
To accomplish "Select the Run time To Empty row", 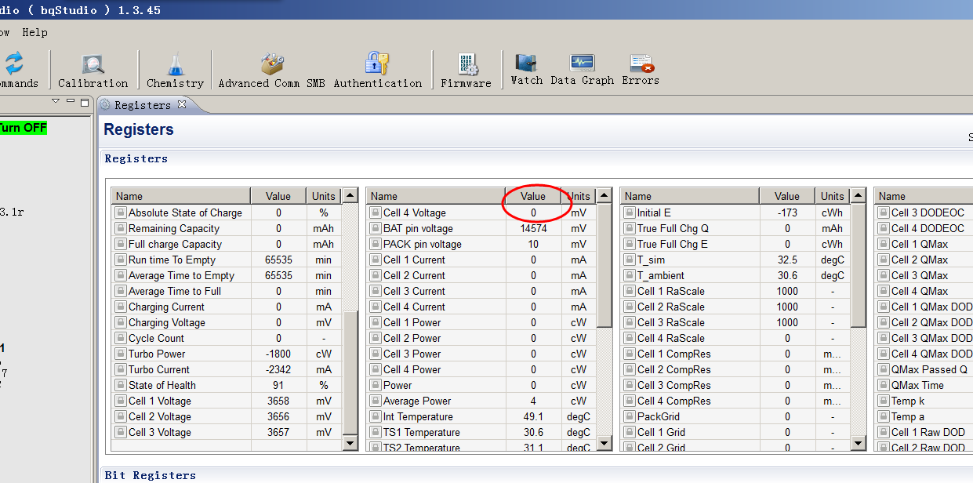I will (227, 260).
